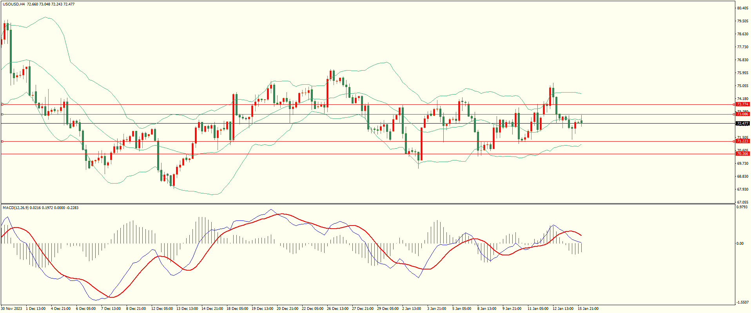The height and width of the screenshot is (313, 751).
Task: Click left anchor handle of 71.223 line
Action: (x=2, y=141)
